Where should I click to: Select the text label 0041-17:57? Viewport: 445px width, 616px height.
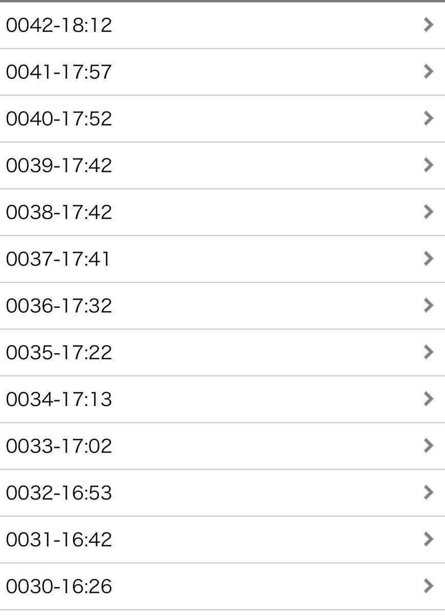tap(59, 72)
